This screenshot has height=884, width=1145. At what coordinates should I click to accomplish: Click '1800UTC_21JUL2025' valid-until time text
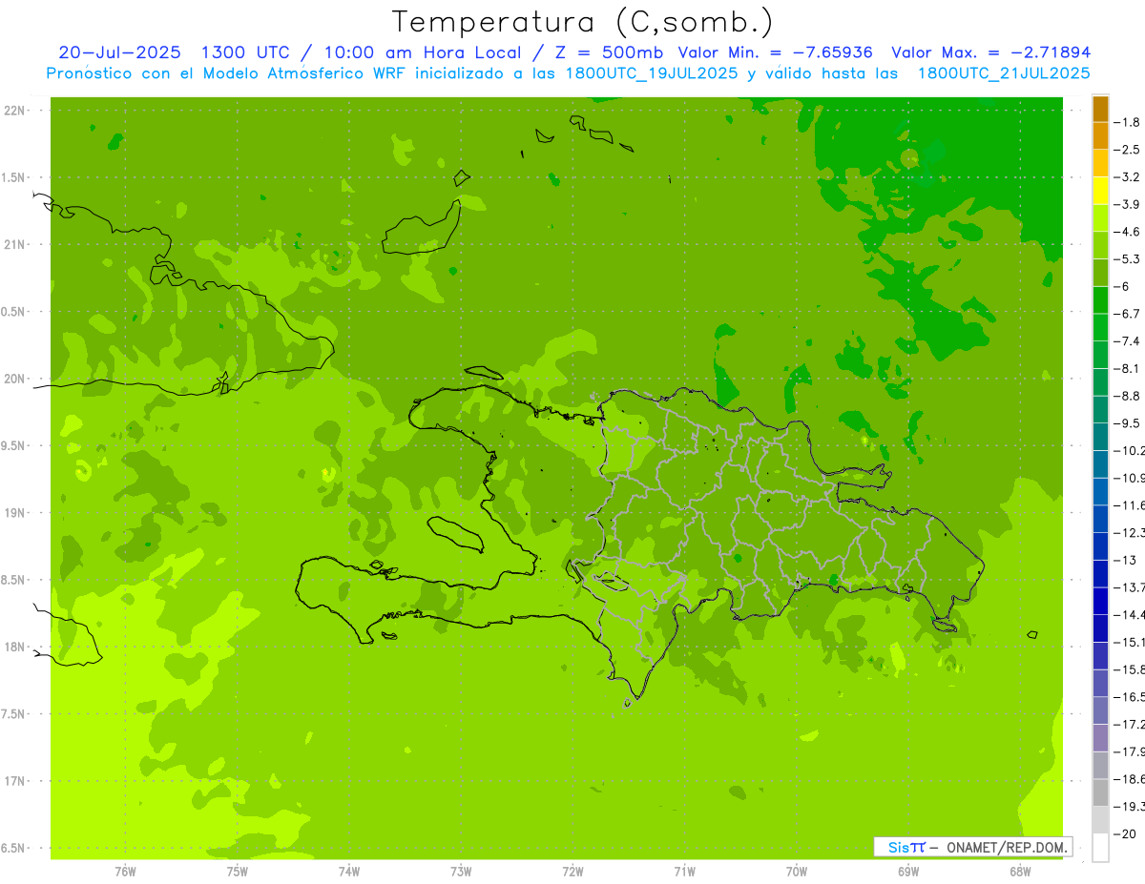[x=1004, y=73]
